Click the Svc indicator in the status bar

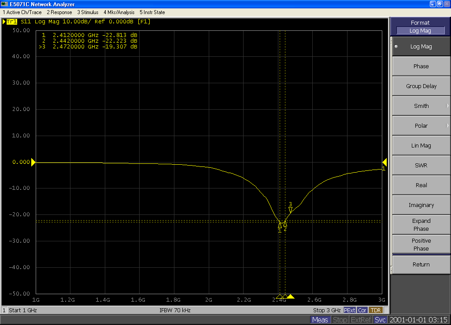(380, 320)
